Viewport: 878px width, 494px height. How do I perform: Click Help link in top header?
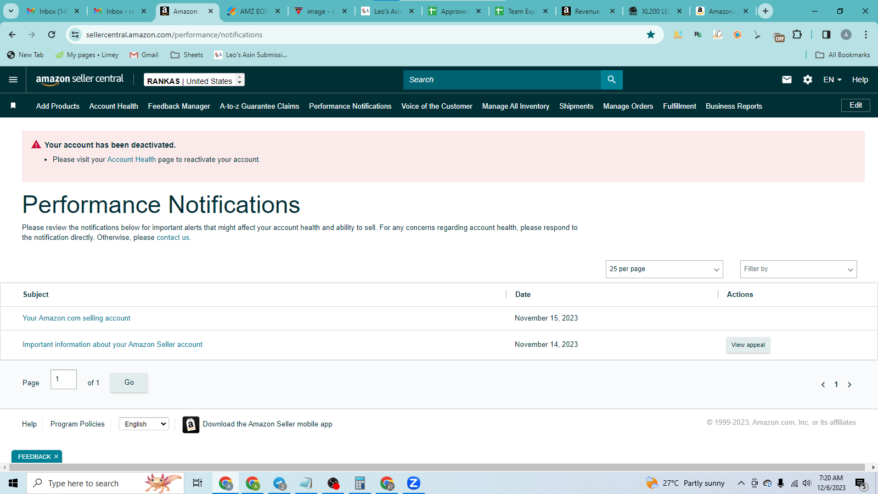click(x=860, y=80)
